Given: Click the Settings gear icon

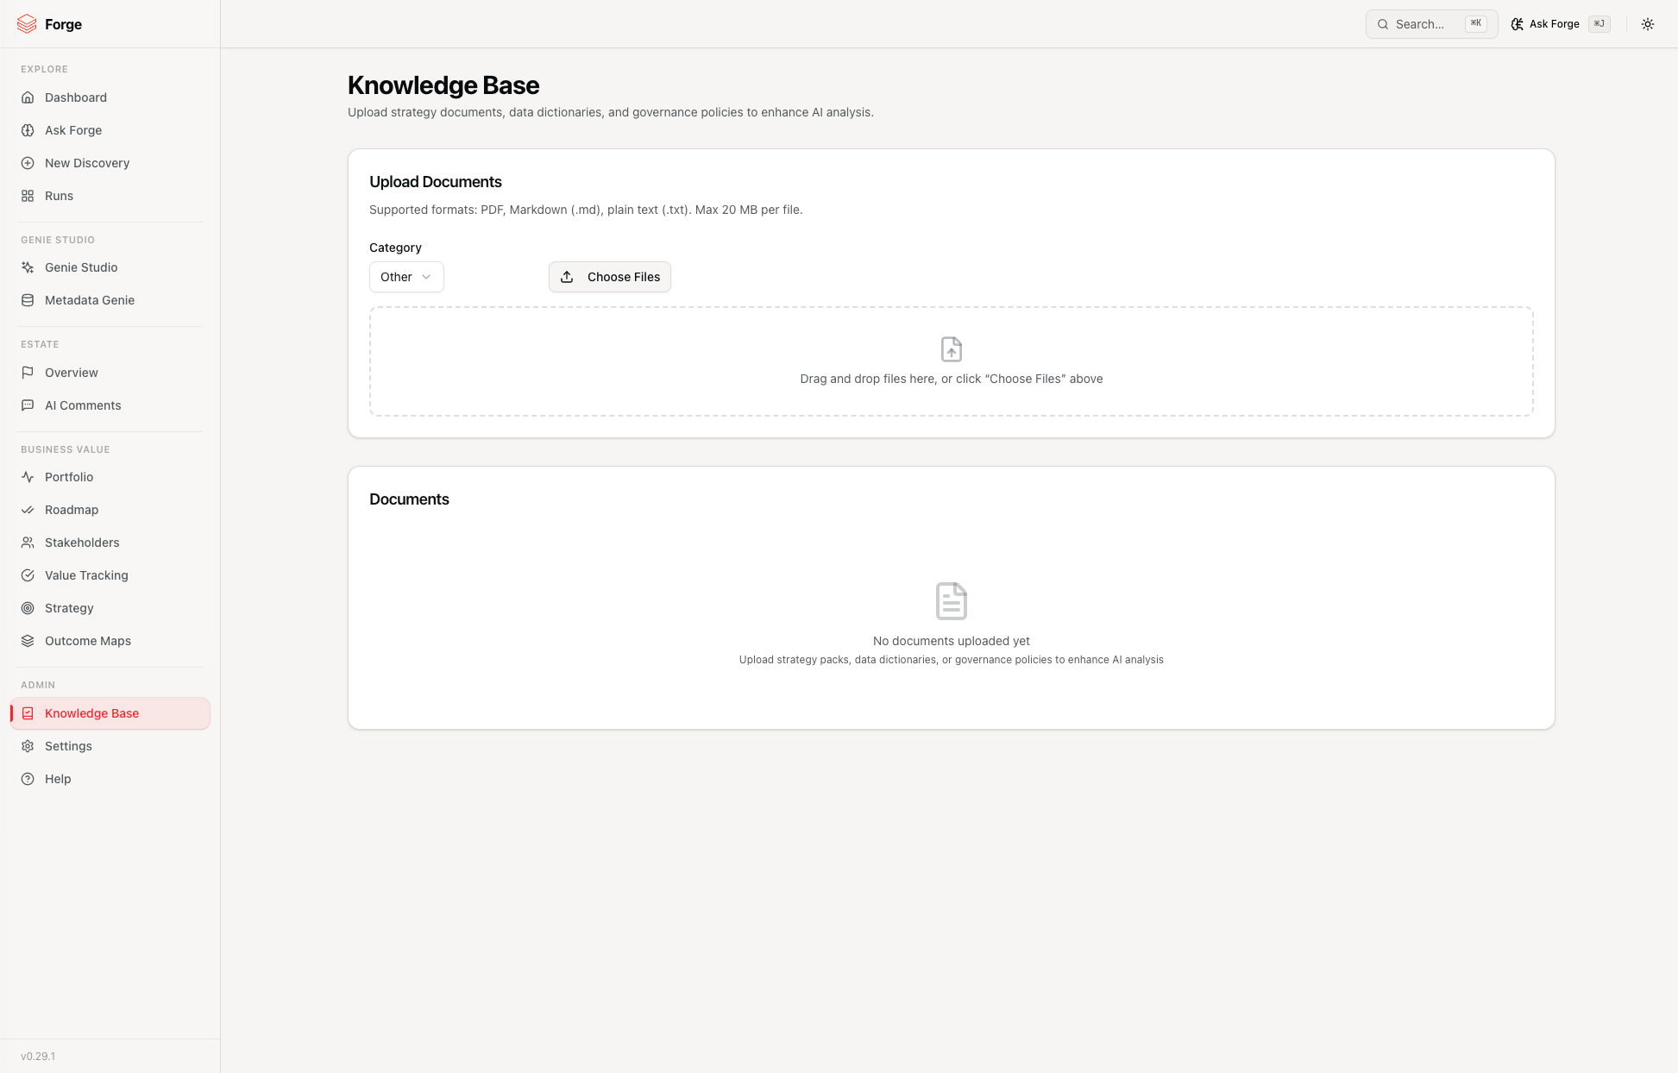Looking at the screenshot, I should click(x=28, y=746).
